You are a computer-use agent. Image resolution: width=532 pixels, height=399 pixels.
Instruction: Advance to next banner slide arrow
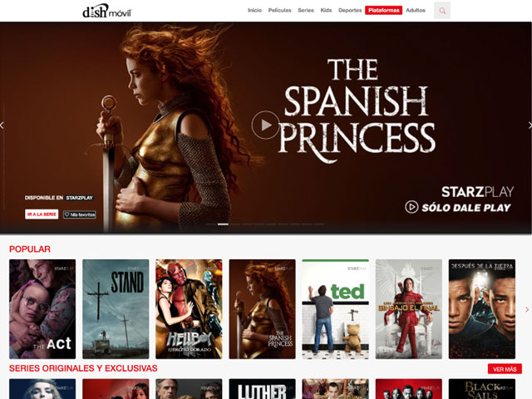pos(530,126)
